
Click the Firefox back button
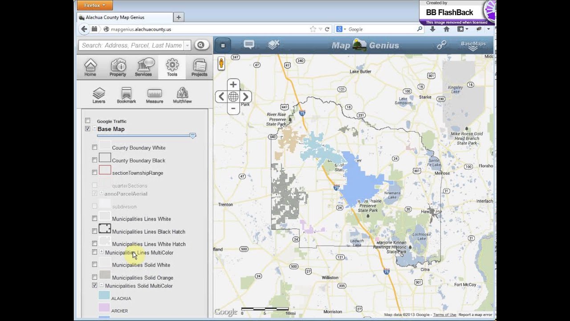84,29
